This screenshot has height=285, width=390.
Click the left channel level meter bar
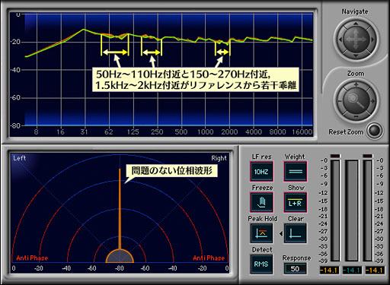coord(335,211)
